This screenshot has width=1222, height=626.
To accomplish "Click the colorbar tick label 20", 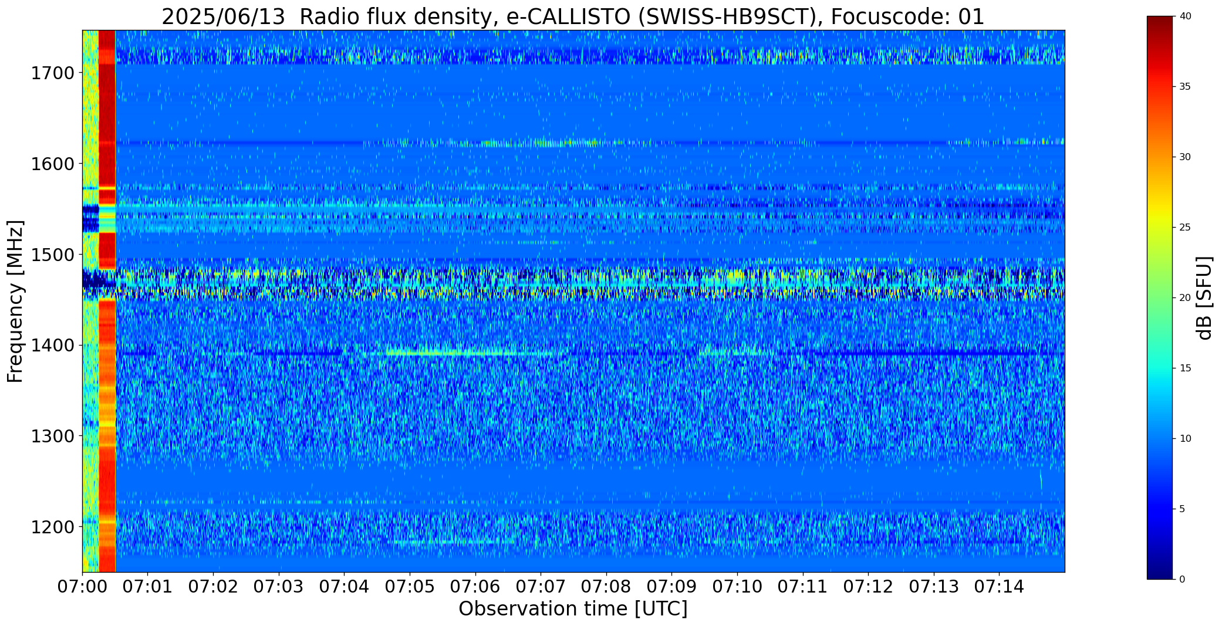I will pyautogui.click(x=1184, y=297).
